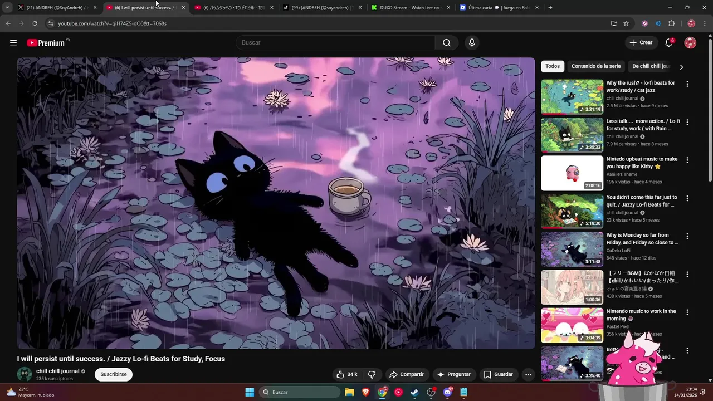Go to YouTube Premium home logo
Screen dimensions: 713x401
pyautogui.click(x=47, y=43)
